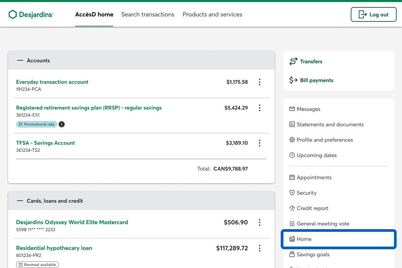View the Credit report
This screenshot has width=402, height=268.
click(312, 208)
